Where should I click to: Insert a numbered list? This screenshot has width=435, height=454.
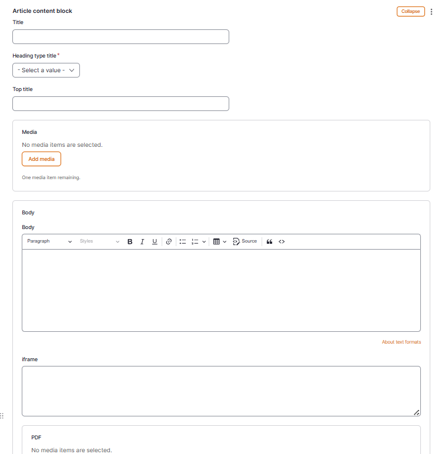[x=195, y=241]
